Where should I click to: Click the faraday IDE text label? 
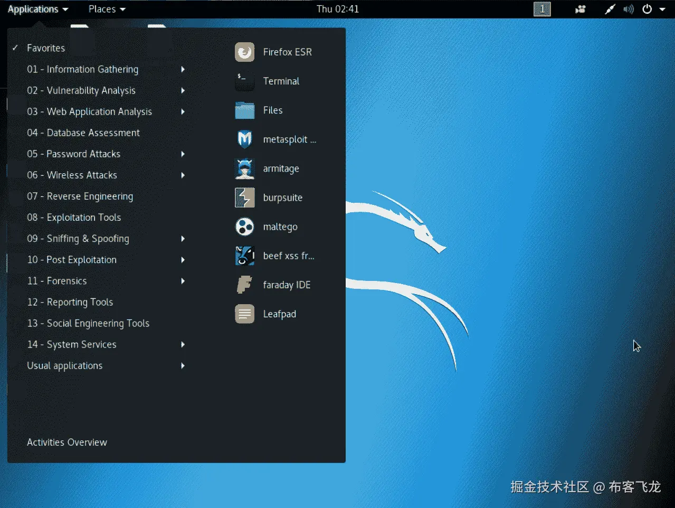coord(287,285)
